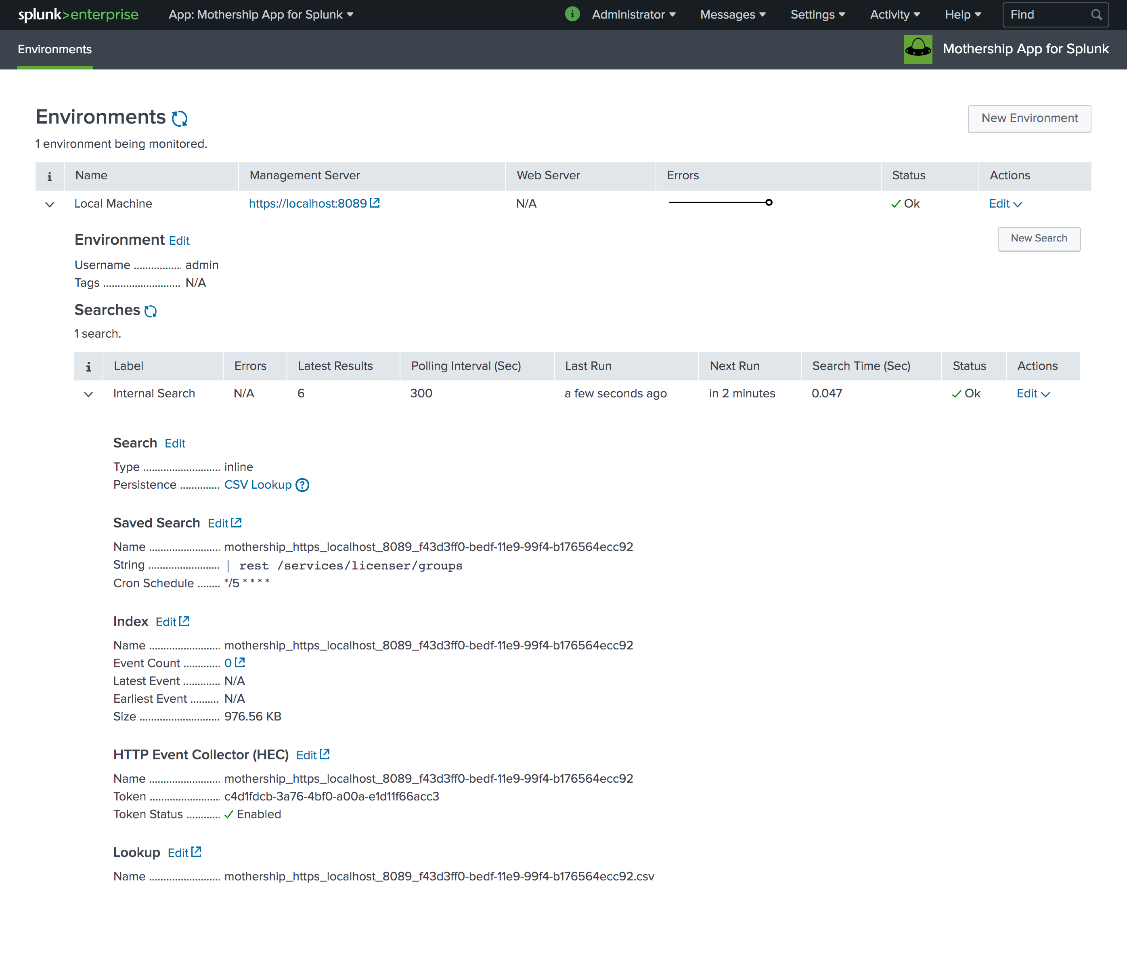Click the Last Run 'a few seconds ago' cell
1127x964 pixels.
pyautogui.click(x=616, y=393)
